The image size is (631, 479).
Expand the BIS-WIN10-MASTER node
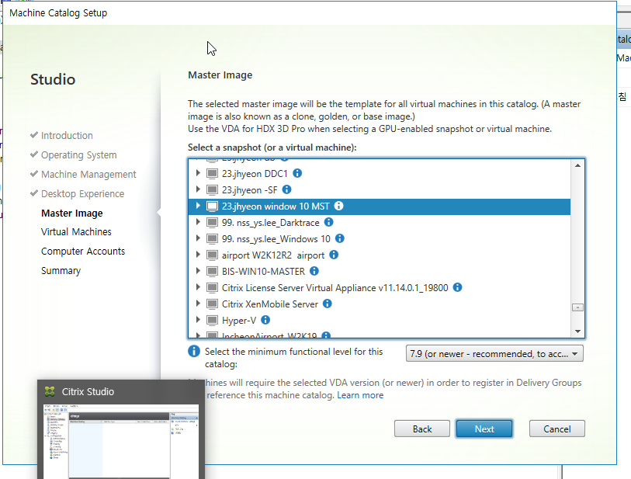click(198, 271)
